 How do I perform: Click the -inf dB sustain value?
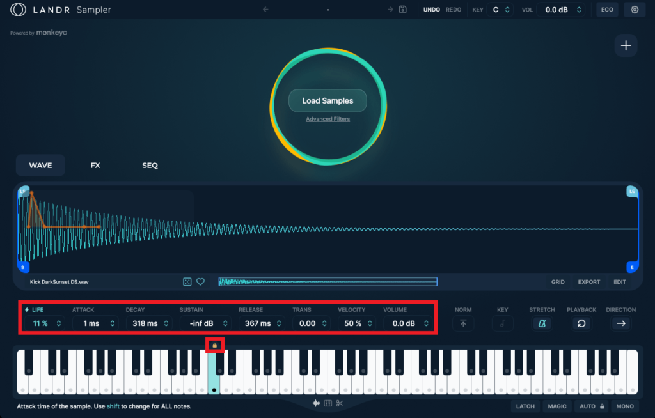coord(201,323)
